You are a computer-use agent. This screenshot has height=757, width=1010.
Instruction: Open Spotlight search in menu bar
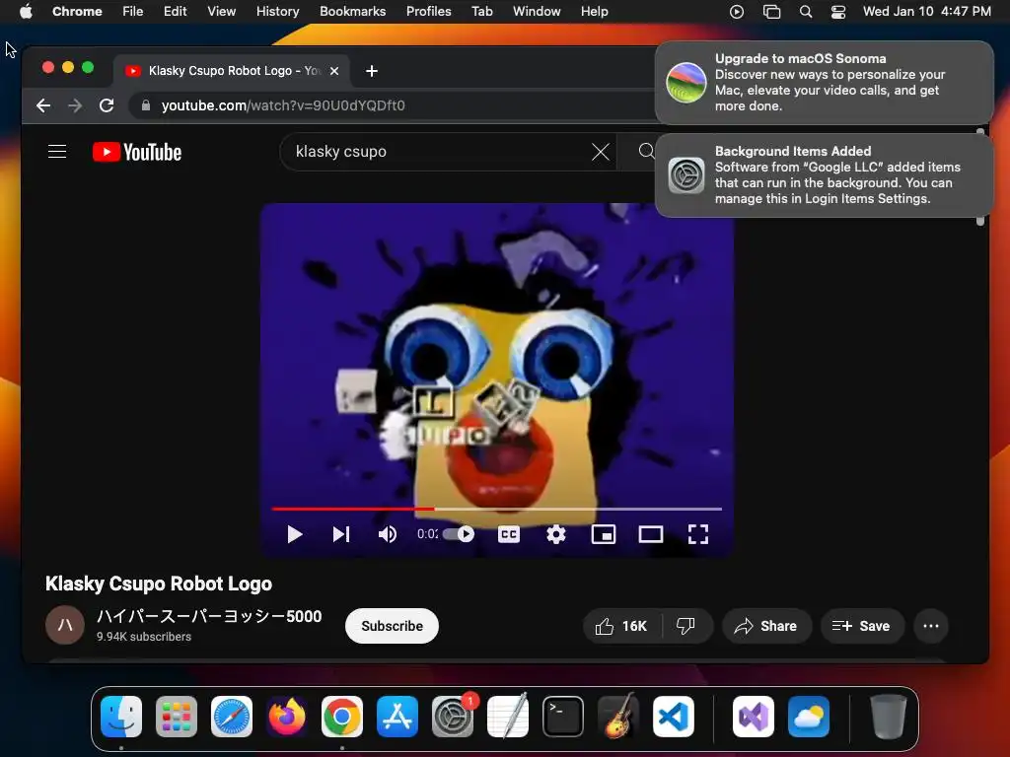805,12
